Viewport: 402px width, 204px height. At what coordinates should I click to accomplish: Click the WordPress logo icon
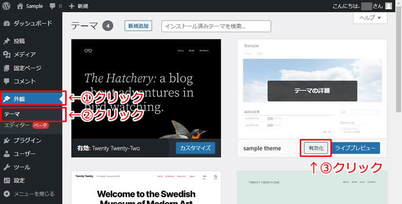(x=6, y=6)
